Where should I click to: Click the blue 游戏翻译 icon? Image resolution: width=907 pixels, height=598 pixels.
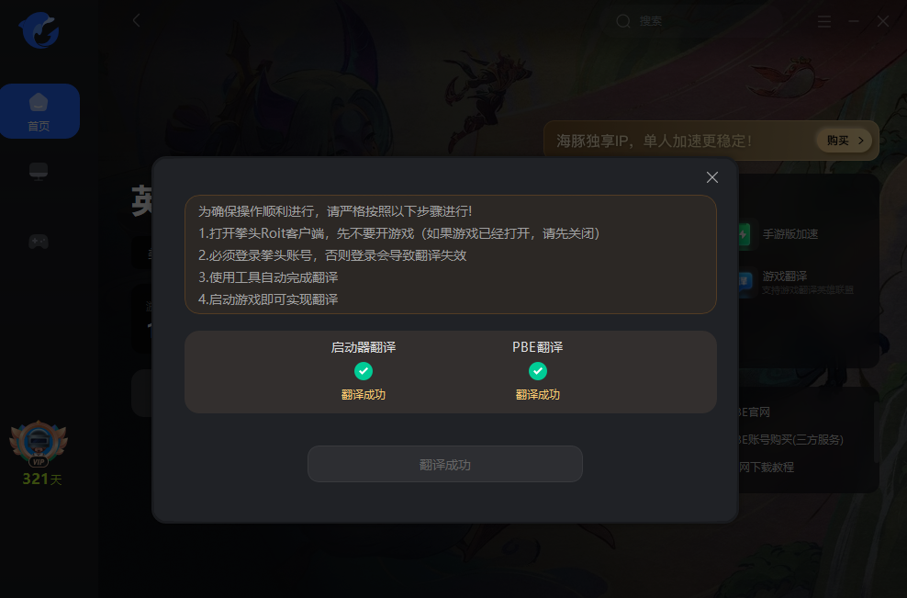click(x=744, y=282)
